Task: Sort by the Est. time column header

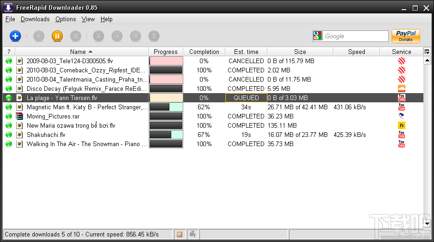Action: coord(246,52)
